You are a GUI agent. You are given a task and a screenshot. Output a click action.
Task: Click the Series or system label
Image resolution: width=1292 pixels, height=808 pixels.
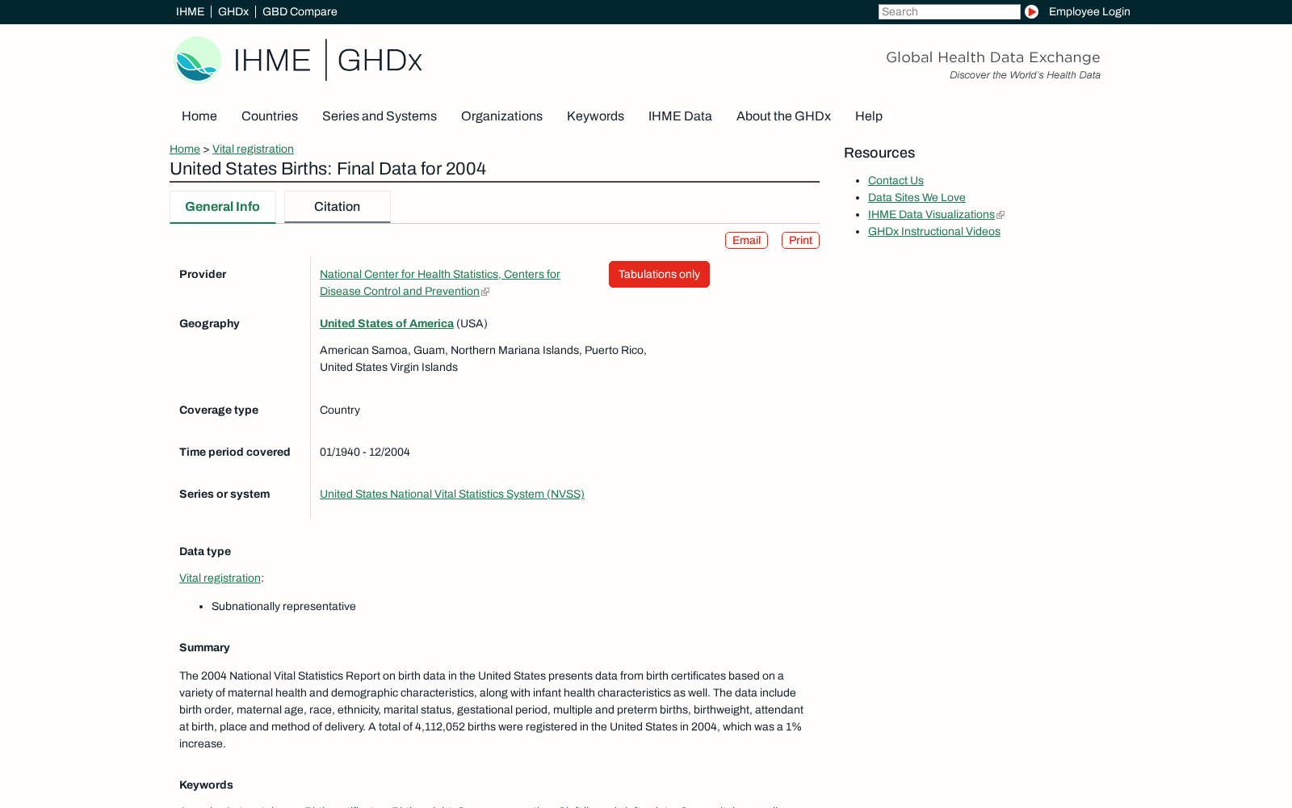[224, 494]
